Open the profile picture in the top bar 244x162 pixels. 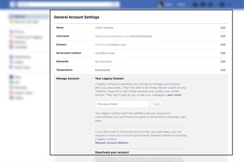pyautogui.click(x=160, y=4)
